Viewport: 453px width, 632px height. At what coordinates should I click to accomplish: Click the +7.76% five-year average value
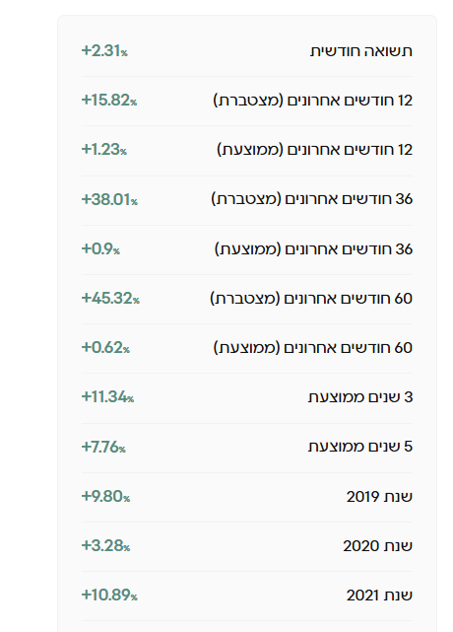tap(103, 447)
